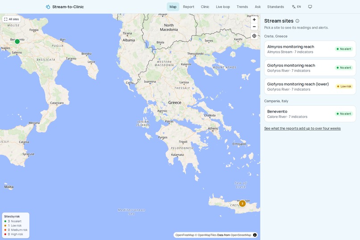Click the Stream-to-Clinic title text
Viewport: 360px width, 240px height.
click(68, 7)
